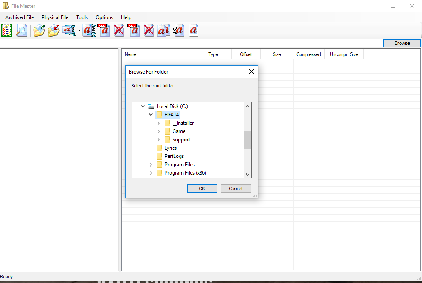
Task: Confirm folder selection with OK
Action: pos(202,188)
